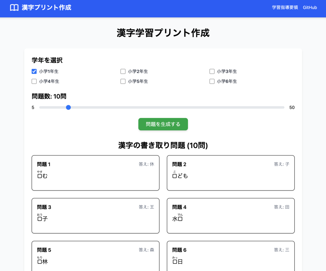Open the 学習指導要領 link
This screenshot has height=271, width=326.
click(x=284, y=7)
